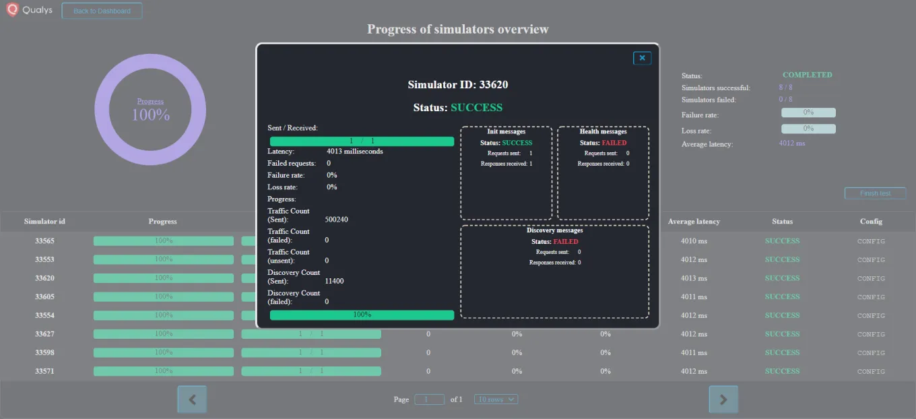Click the progress bar of simulator 33627
The width and height of the screenshot is (916, 419).
pyautogui.click(x=162, y=333)
